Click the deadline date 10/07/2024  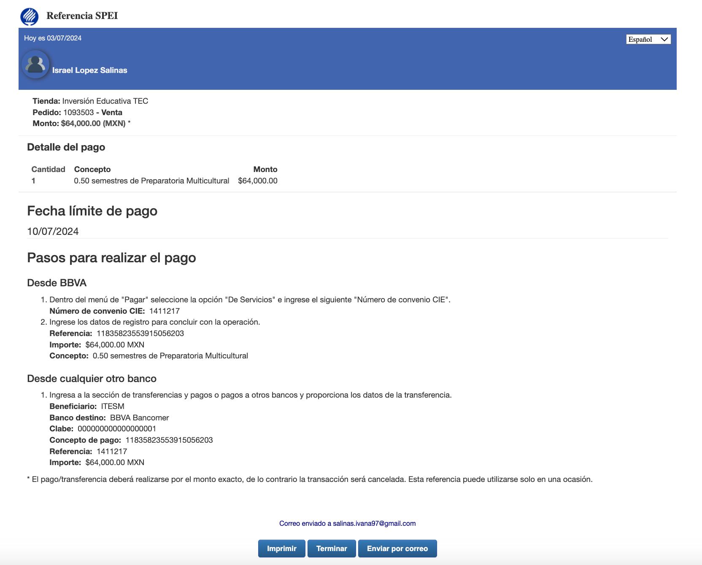[53, 231]
